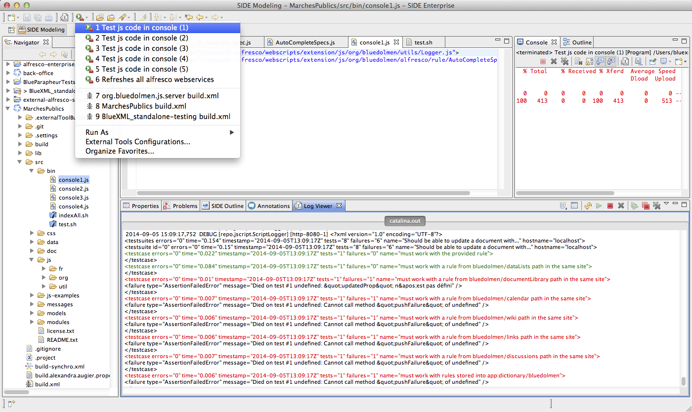Open the 'Run As' submenu
This screenshot has height=412, width=692.
coord(158,132)
